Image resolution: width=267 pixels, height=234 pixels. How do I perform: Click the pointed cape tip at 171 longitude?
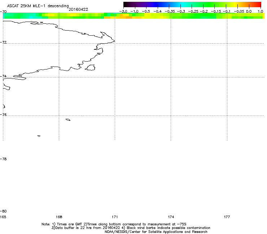coord(114,41)
